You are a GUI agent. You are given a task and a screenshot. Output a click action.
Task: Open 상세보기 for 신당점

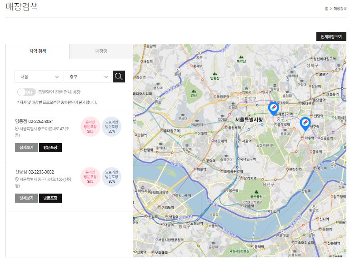[26, 198]
